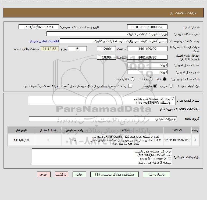
Task: Click the remaining time 21:12:53 field
Action: (x=49, y=49)
